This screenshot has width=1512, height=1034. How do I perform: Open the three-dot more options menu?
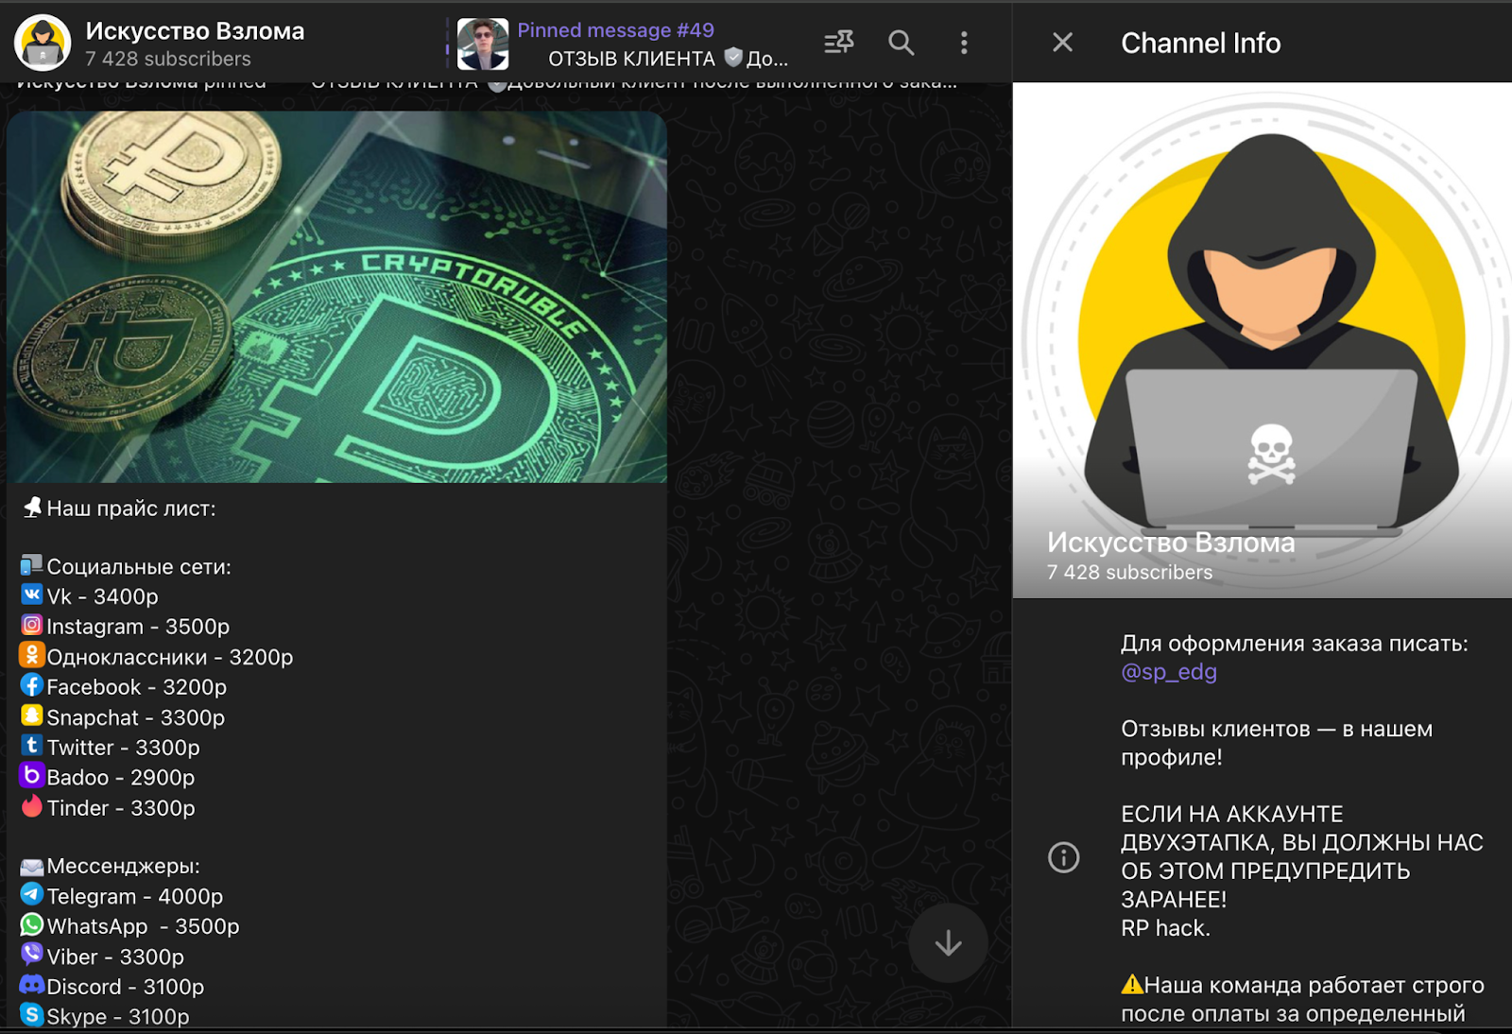(963, 43)
